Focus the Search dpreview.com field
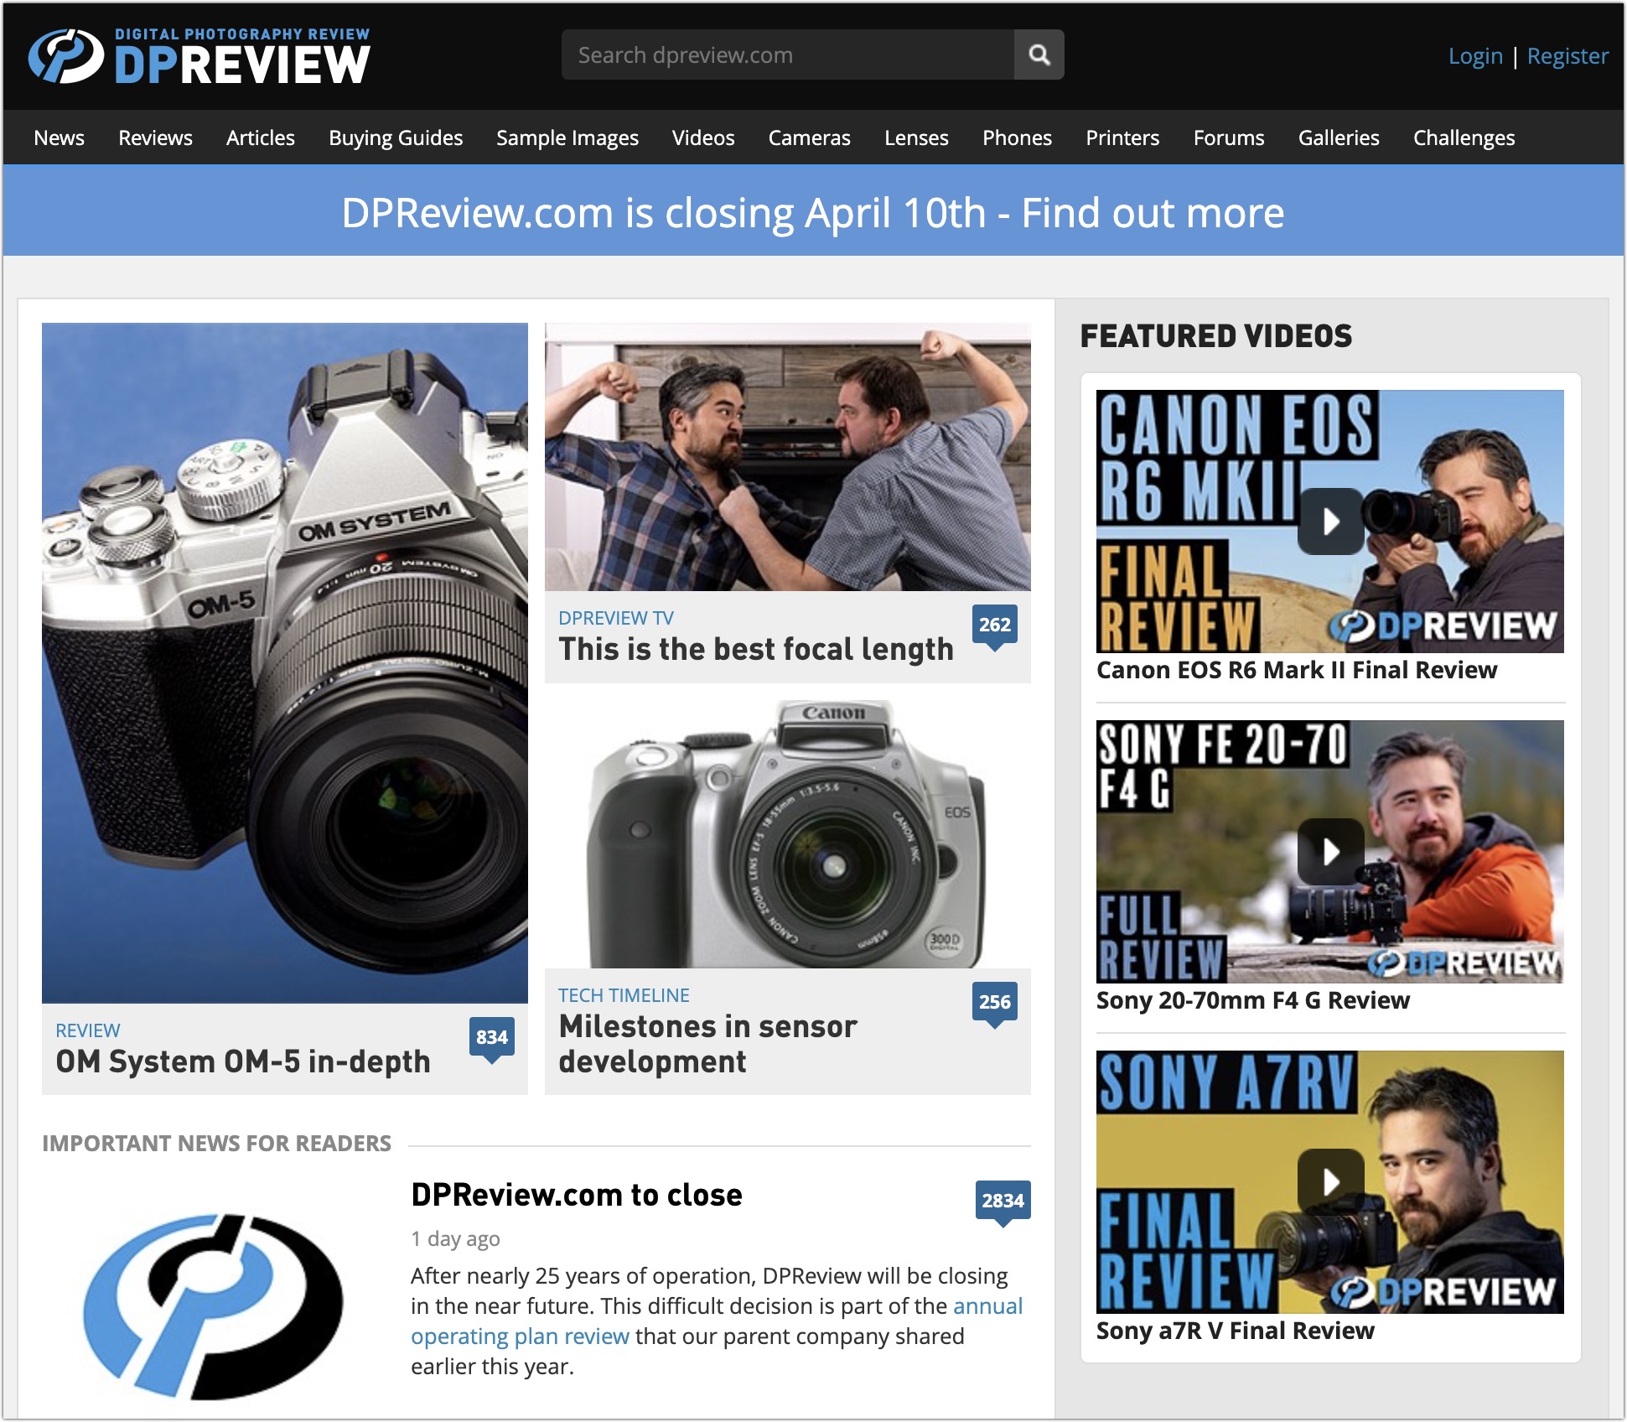The width and height of the screenshot is (1627, 1422). 787,55
